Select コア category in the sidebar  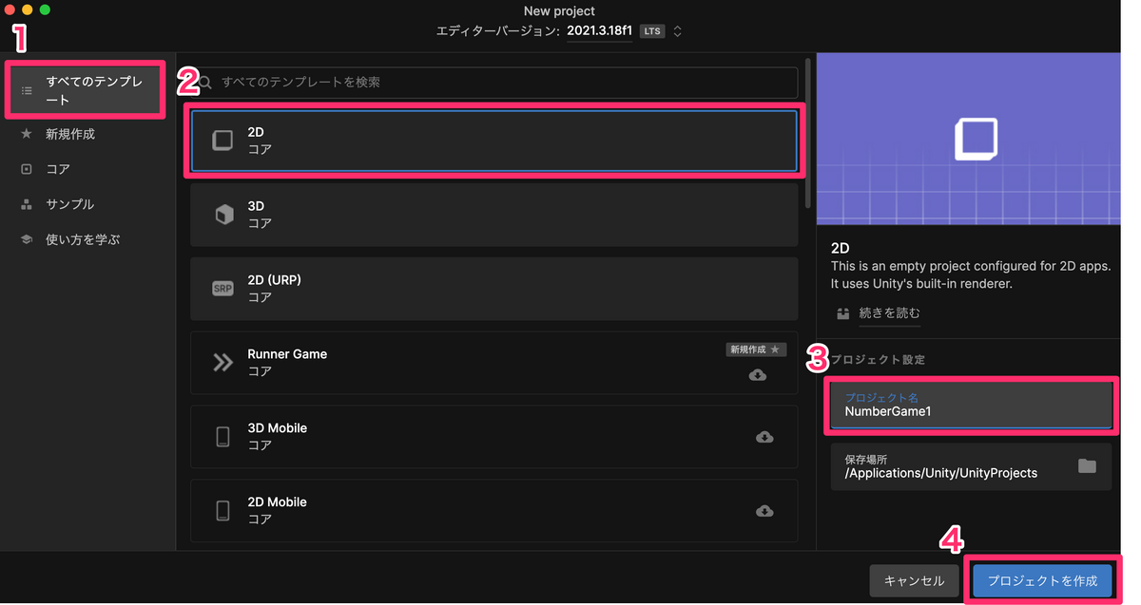(x=58, y=169)
